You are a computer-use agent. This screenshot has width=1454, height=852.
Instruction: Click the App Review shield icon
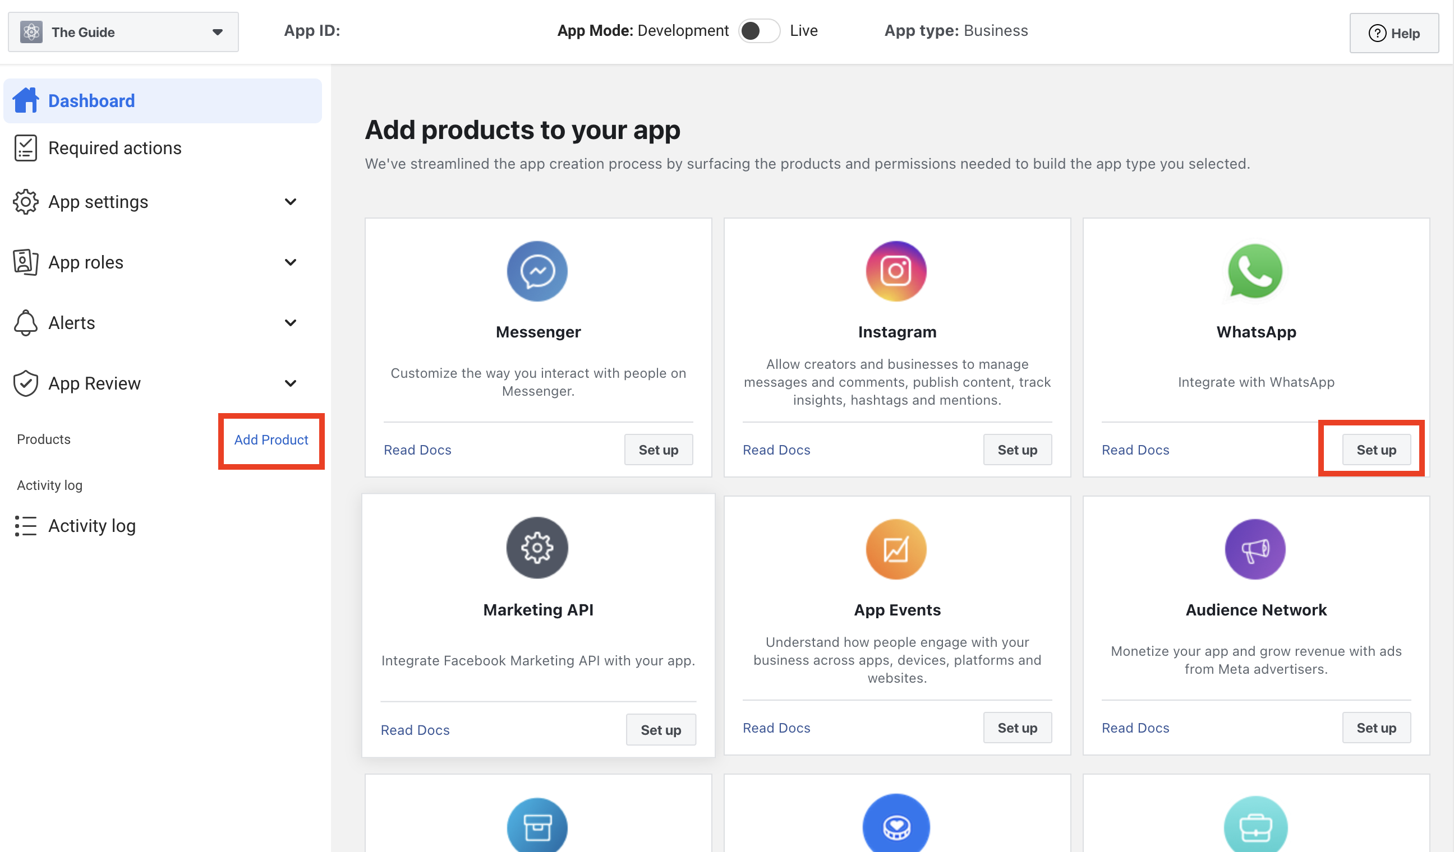coord(25,383)
